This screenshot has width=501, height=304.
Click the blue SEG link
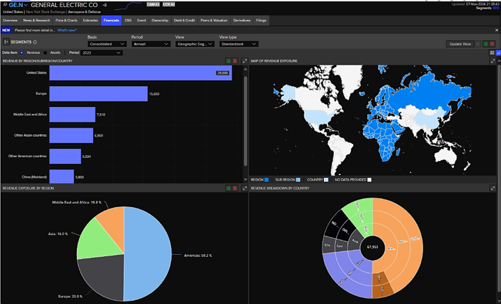click(495, 8)
